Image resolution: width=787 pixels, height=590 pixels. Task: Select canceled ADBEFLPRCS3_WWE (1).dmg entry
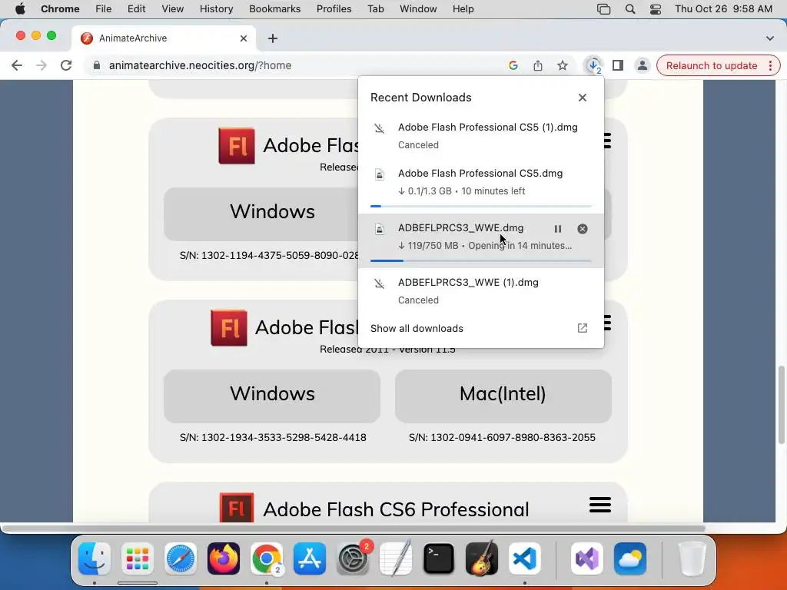point(481,291)
